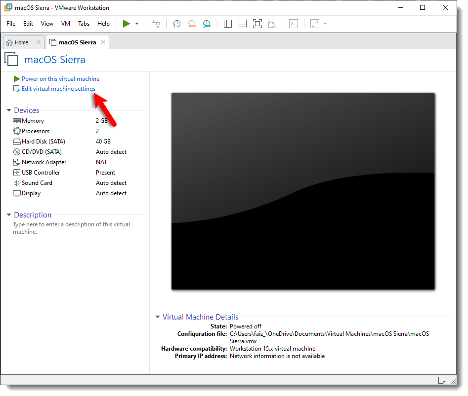
Task: Click the Memory device icon
Action: point(17,121)
